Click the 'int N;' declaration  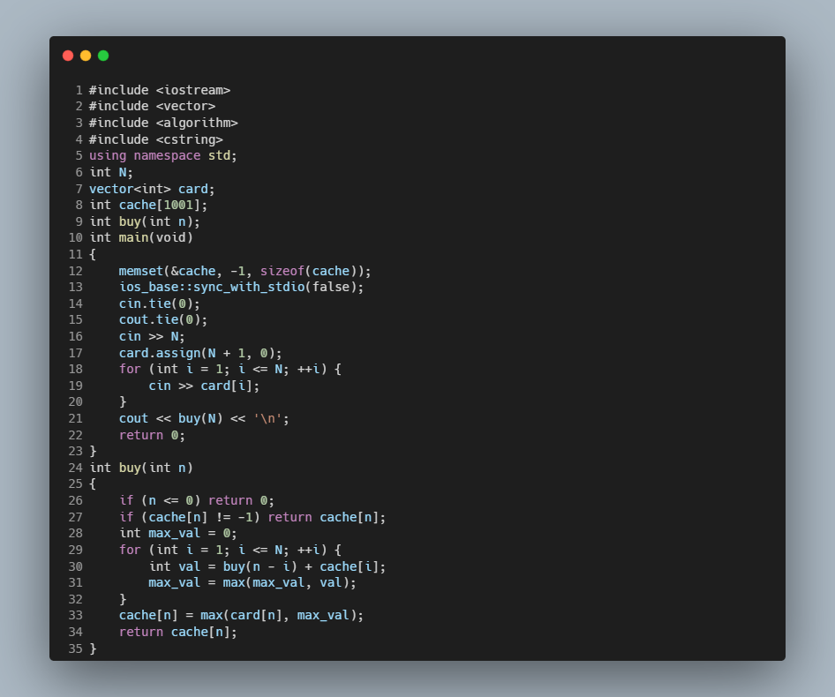click(110, 172)
